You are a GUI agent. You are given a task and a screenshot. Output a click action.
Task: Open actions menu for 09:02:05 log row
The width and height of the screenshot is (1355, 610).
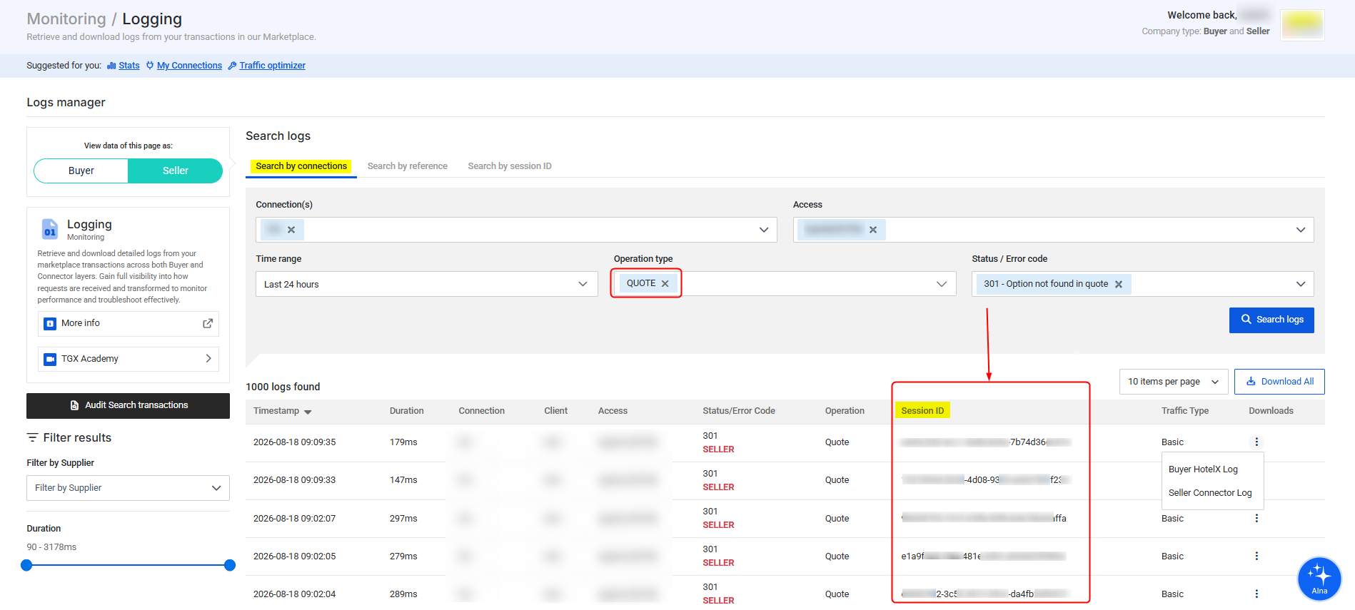click(1256, 556)
